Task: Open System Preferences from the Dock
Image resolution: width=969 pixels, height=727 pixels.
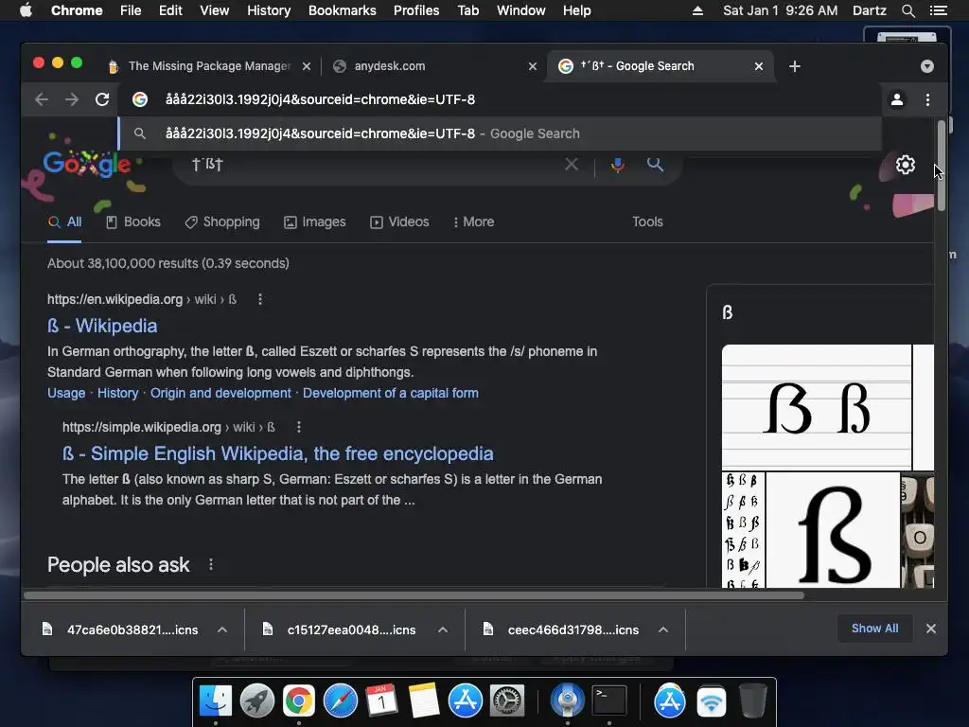Action: [x=507, y=701]
